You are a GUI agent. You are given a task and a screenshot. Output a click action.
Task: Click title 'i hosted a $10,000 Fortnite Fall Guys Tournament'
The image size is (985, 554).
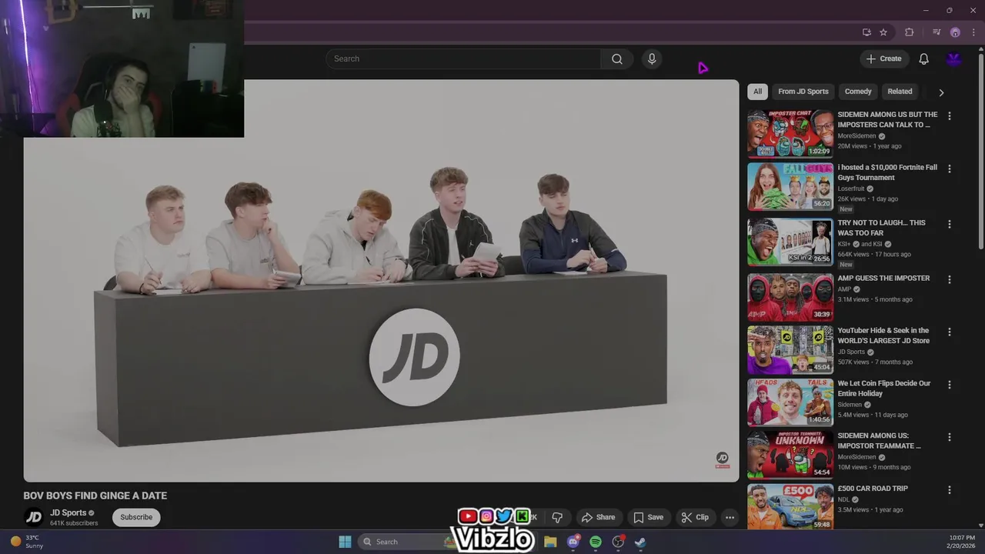tap(887, 172)
